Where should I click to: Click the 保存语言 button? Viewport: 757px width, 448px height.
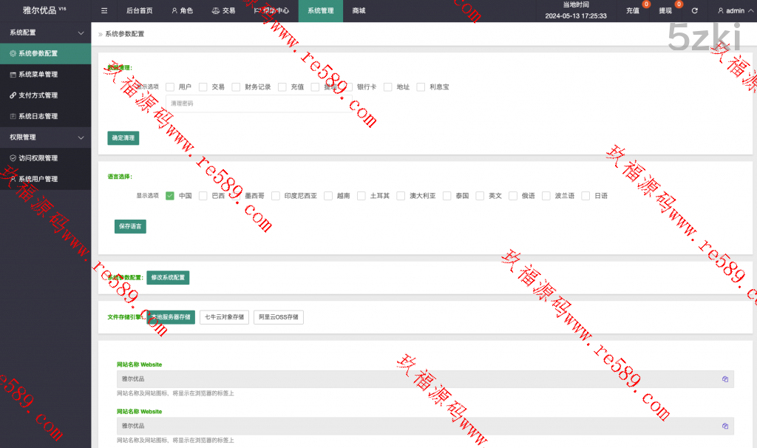pyautogui.click(x=130, y=226)
